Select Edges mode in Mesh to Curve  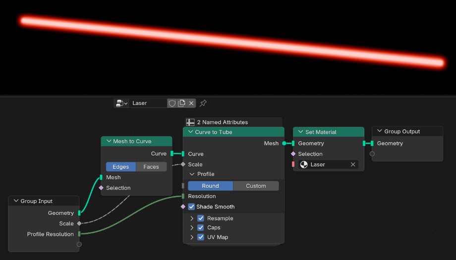click(x=120, y=167)
